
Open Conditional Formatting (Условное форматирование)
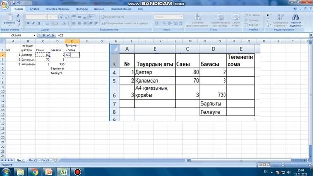(198, 20)
